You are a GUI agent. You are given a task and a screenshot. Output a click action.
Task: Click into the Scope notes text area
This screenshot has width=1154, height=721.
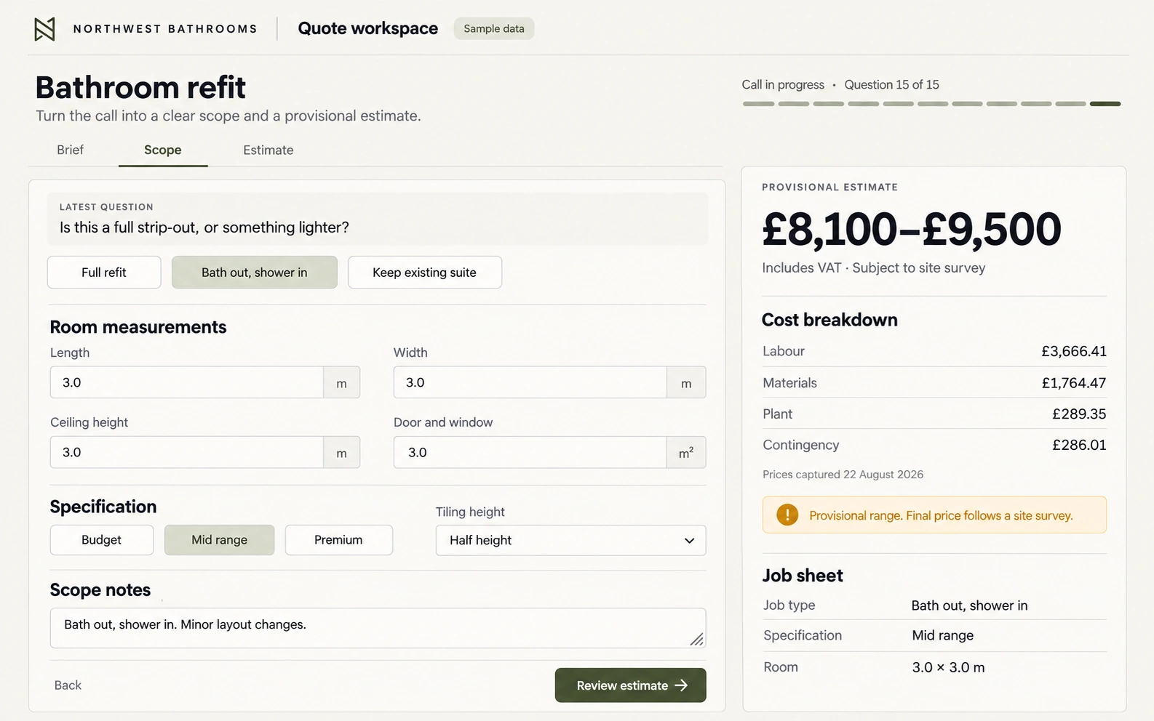point(378,628)
